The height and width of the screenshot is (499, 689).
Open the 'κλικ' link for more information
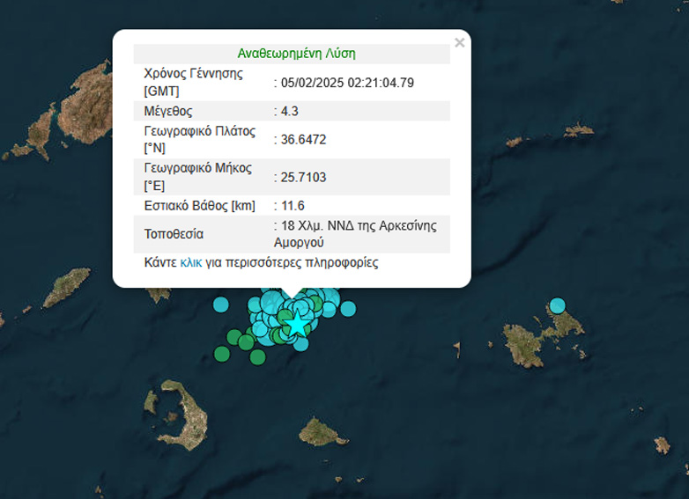pos(191,262)
